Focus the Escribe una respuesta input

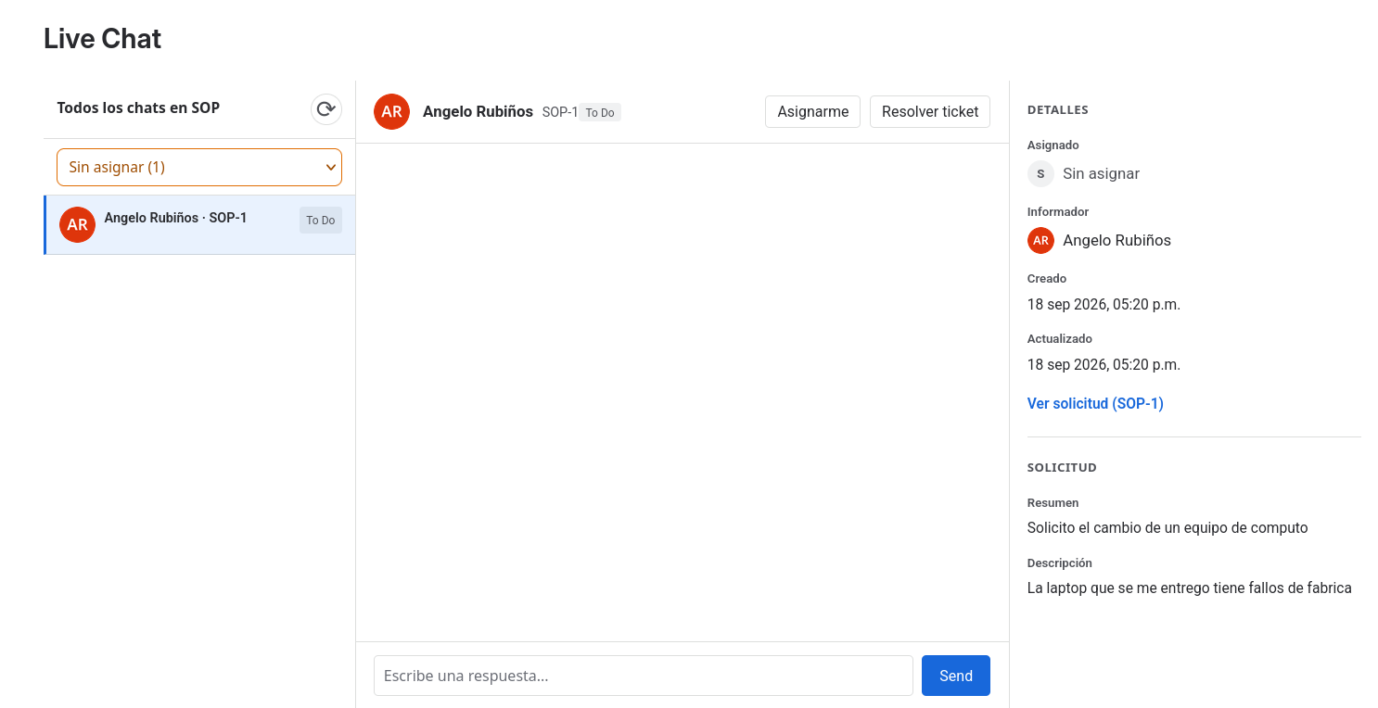[644, 676]
